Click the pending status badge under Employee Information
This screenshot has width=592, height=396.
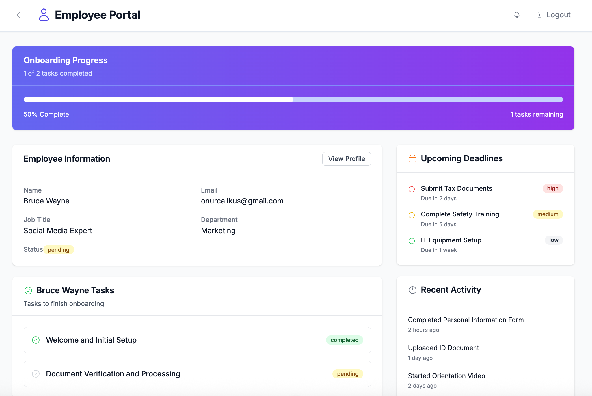point(59,250)
